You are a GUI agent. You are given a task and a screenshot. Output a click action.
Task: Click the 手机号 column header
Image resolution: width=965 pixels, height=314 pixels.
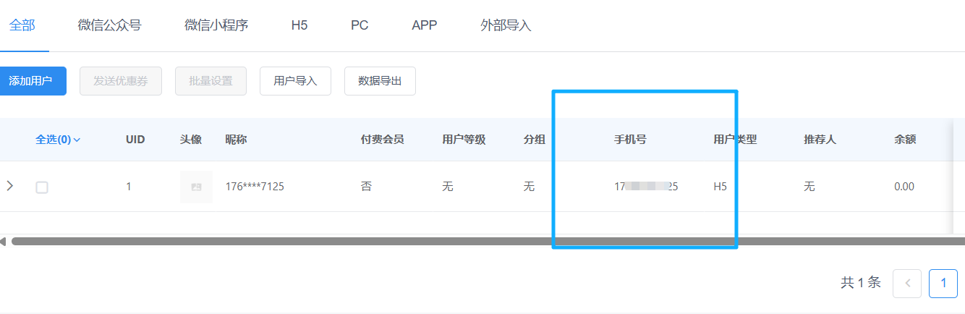click(x=630, y=140)
